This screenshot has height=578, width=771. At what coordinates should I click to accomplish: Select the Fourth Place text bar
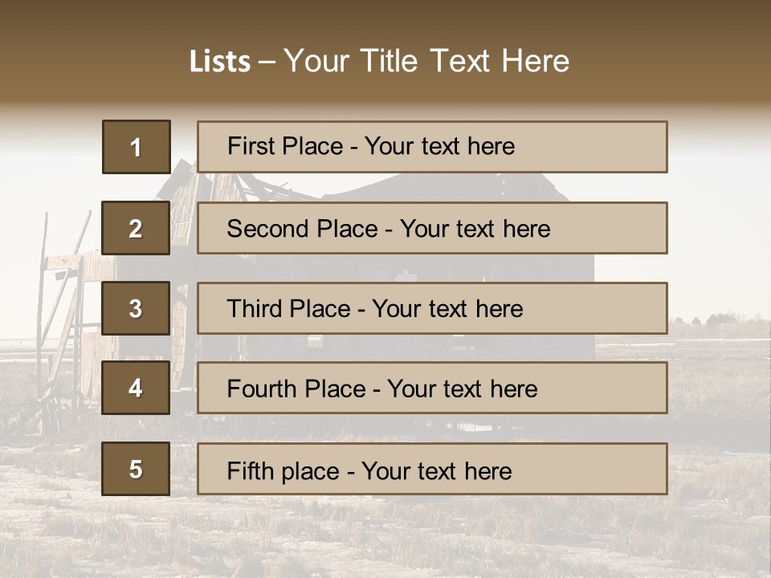point(432,388)
